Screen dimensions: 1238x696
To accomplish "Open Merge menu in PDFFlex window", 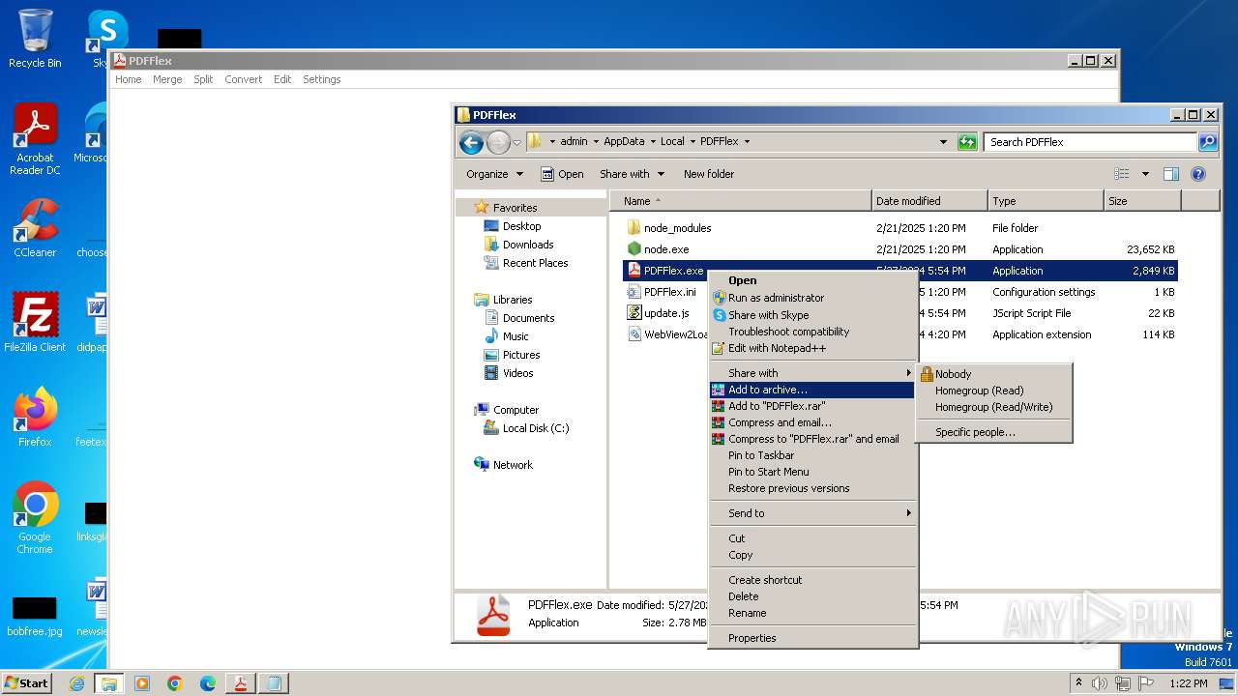I will point(167,79).
